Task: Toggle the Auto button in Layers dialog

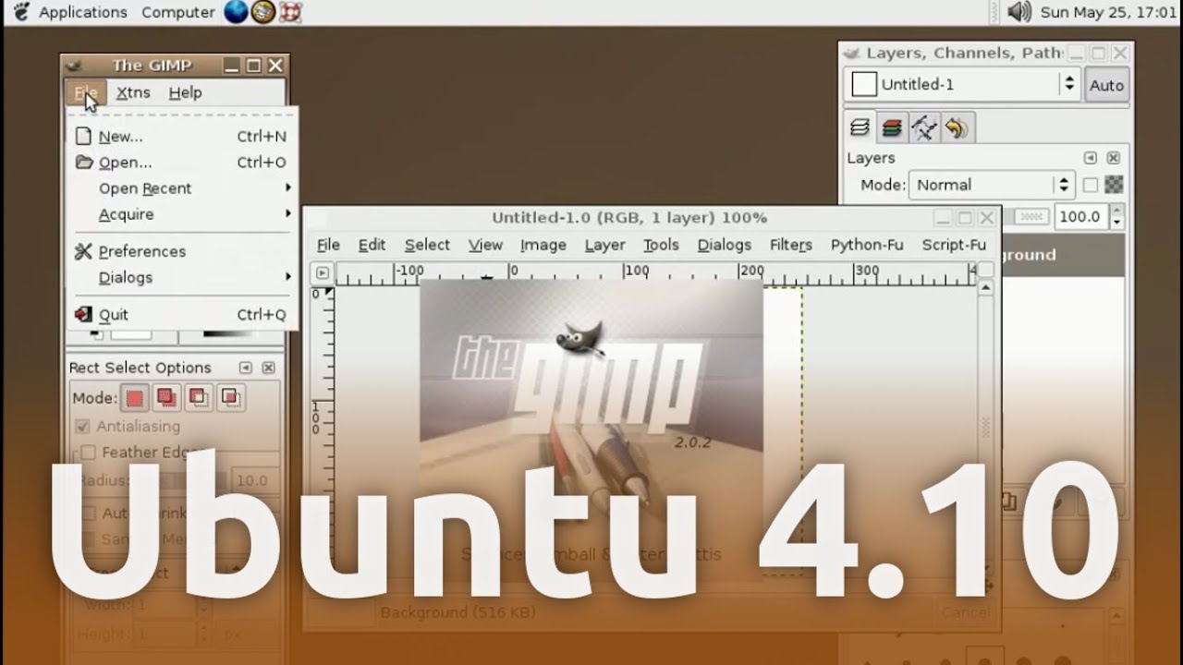Action: pyautogui.click(x=1106, y=85)
